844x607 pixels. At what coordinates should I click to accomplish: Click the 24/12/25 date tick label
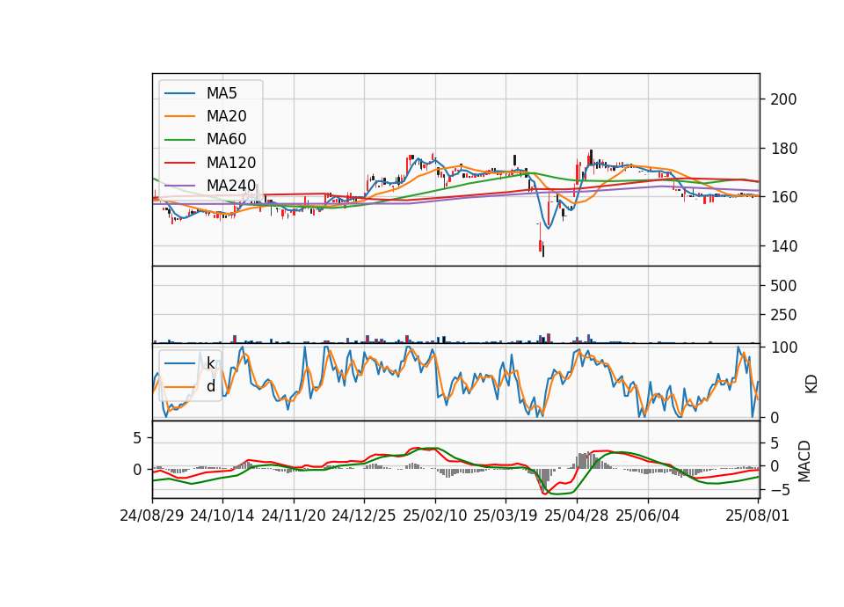(x=364, y=516)
